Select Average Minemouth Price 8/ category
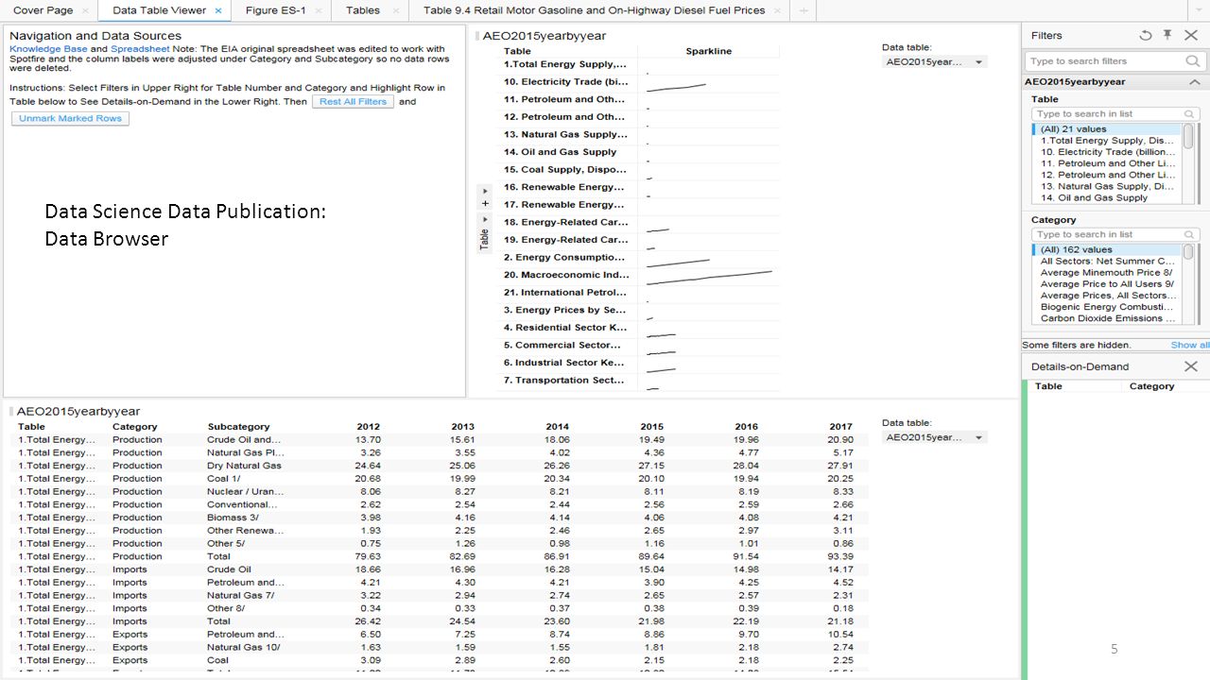Viewport: 1210px width, 680px height. [x=1107, y=272]
